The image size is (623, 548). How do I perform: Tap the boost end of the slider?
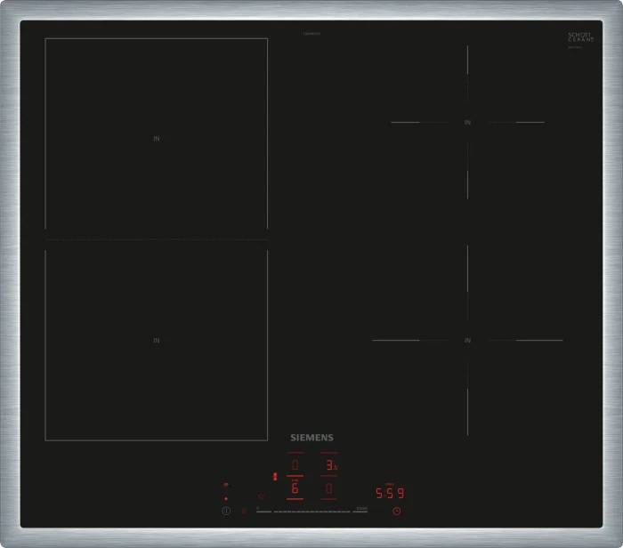tap(360, 509)
